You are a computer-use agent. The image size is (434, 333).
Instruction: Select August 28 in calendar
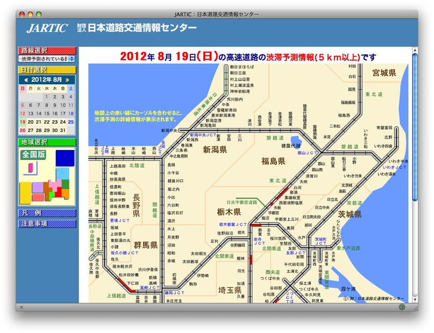[x=39, y=130]
